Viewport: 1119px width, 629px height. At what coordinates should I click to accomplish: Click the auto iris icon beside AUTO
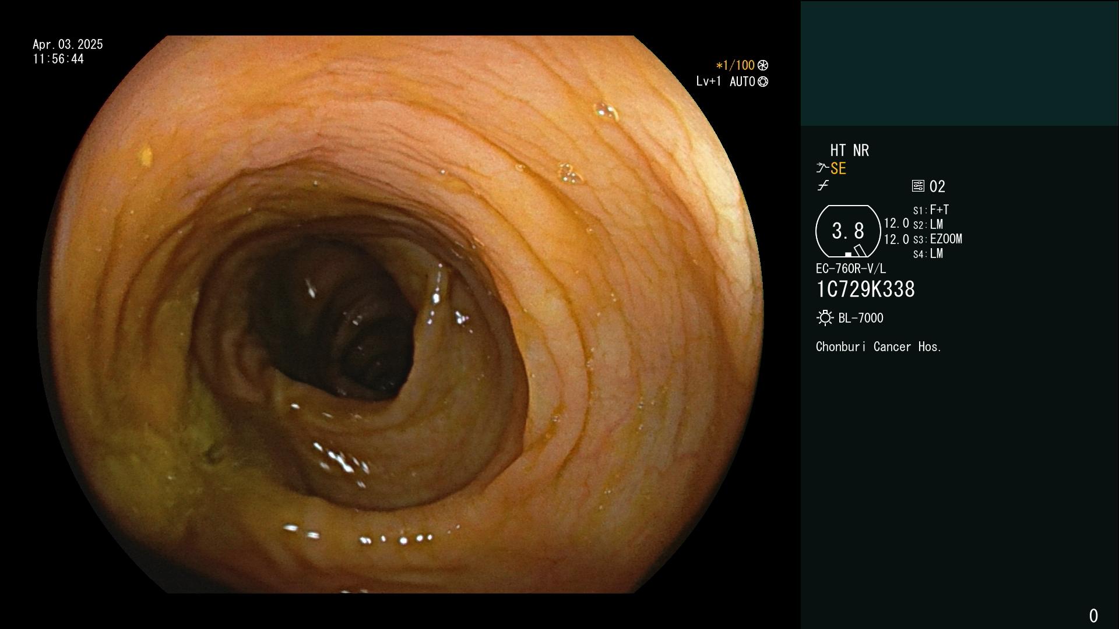pos(763,82)
